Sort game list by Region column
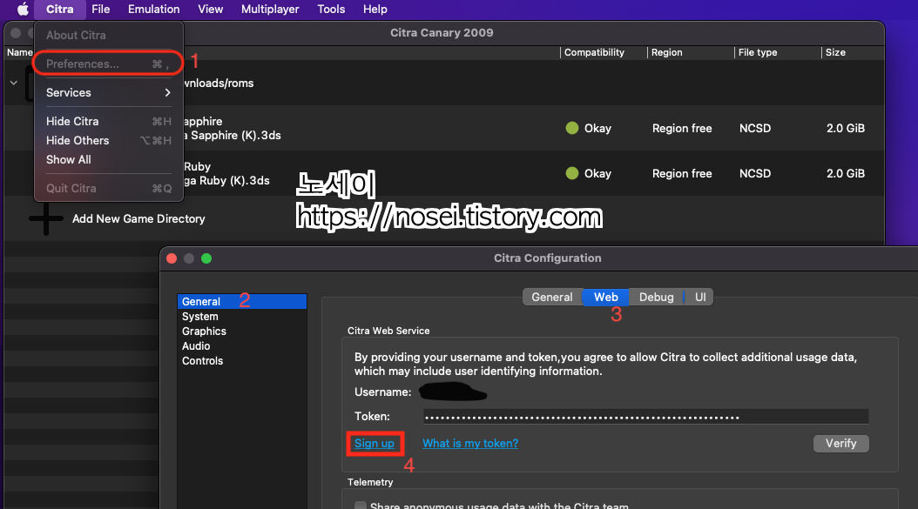This screenshot has height=509, width=918. 667,53
